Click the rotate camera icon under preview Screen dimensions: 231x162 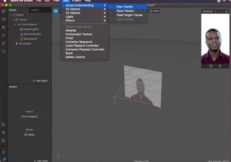211,66
